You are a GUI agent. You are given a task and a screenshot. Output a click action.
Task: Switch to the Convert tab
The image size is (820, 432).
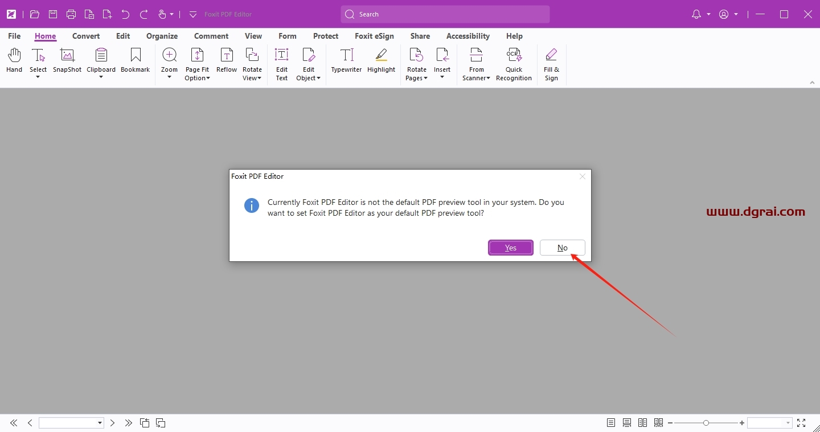[86, 36]
